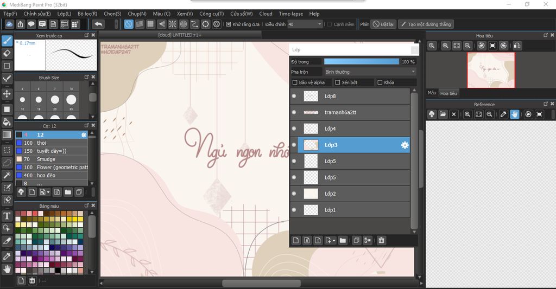Viewport: 556px width, 289px height.
Task: Hide the Lớp8 layer
Action: click(x=294, y=96)
